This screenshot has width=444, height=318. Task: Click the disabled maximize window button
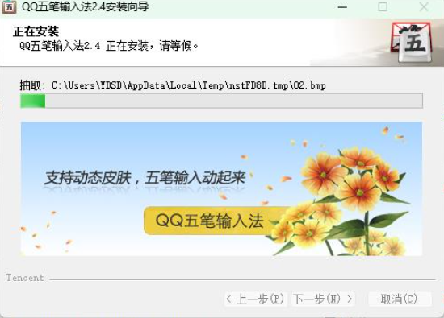click(x=383, y=7)
